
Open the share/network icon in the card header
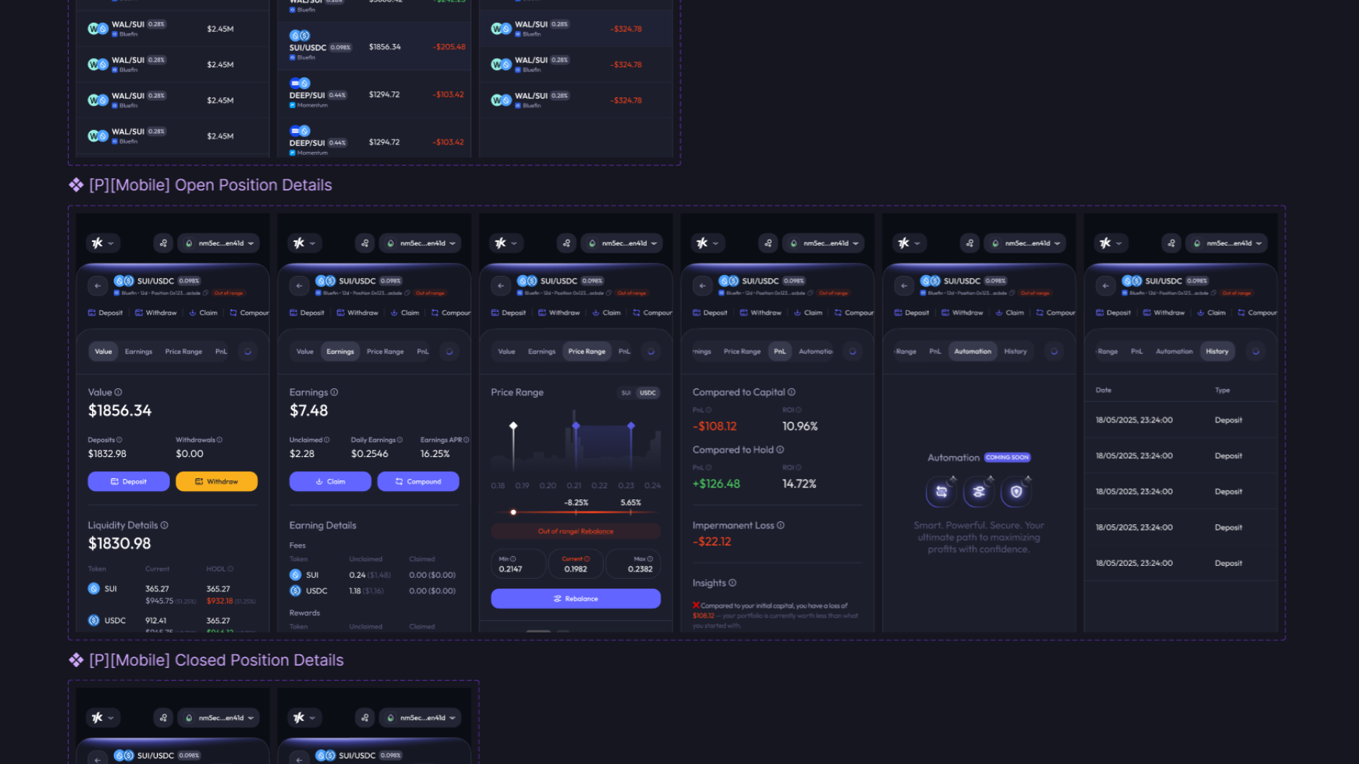[163, 243]
